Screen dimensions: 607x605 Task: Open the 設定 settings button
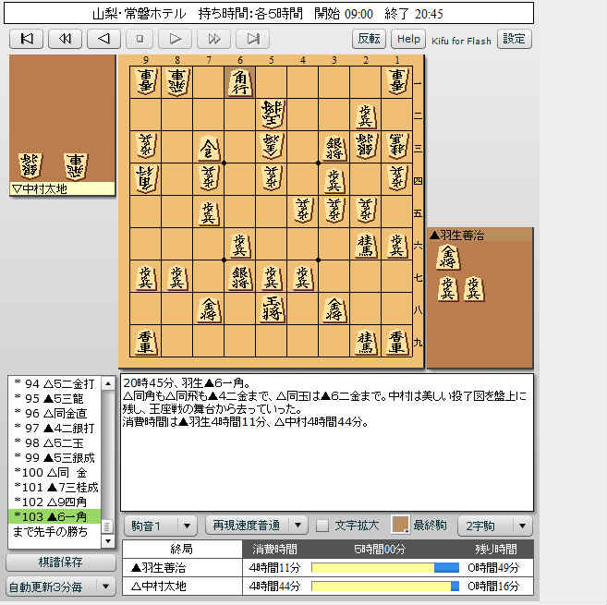click(514, 39)
